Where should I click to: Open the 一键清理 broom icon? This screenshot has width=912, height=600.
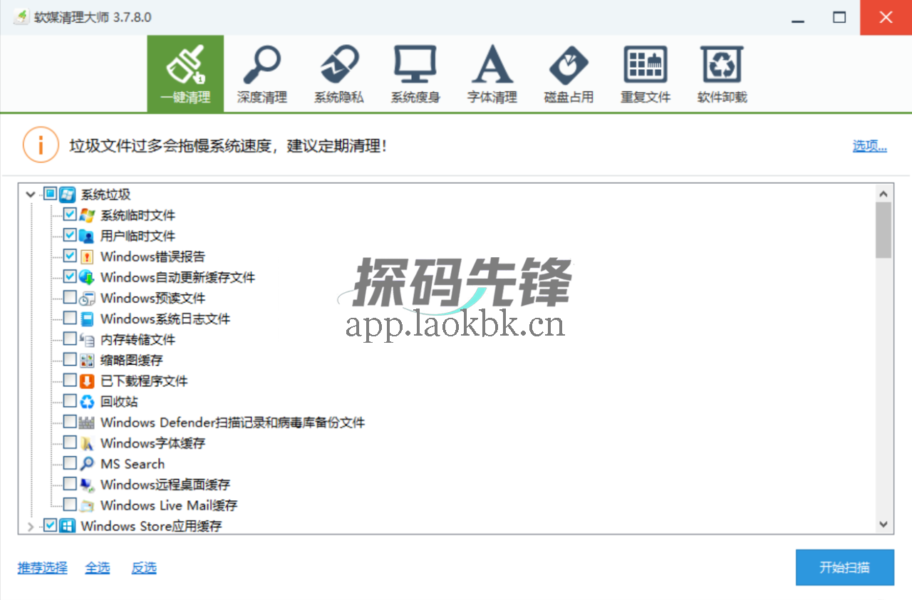click(185, 65)
